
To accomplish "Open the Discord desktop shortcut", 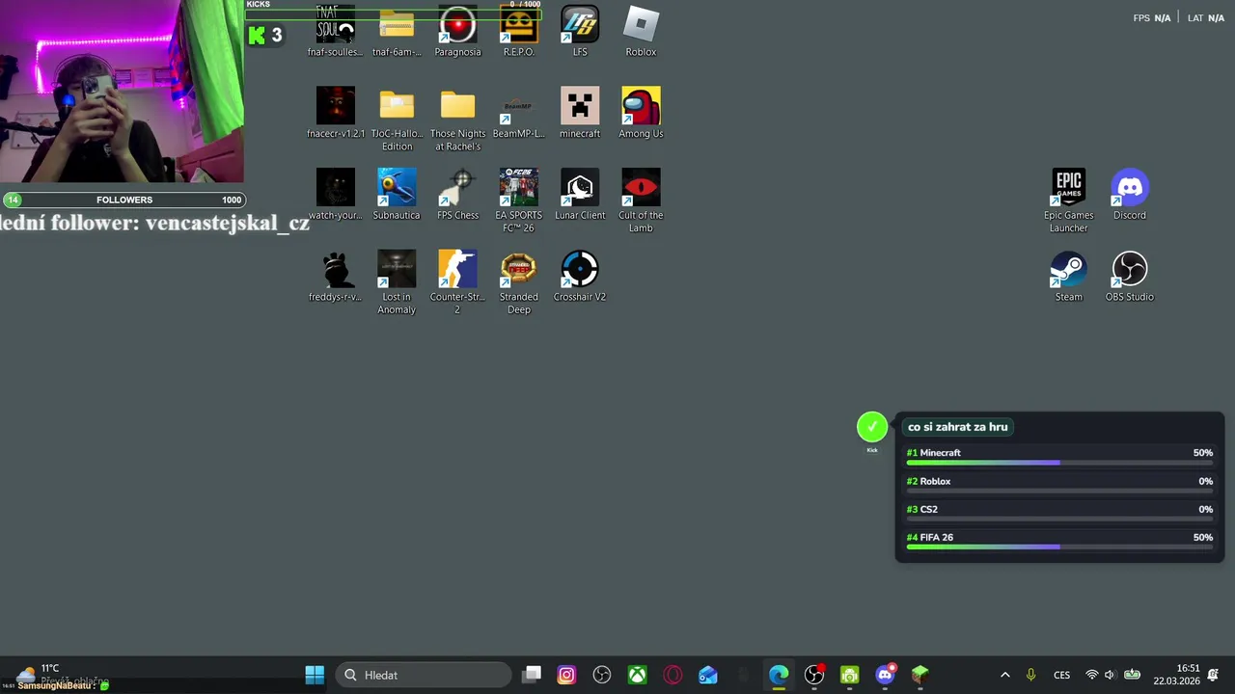I will pos(1129,195).
